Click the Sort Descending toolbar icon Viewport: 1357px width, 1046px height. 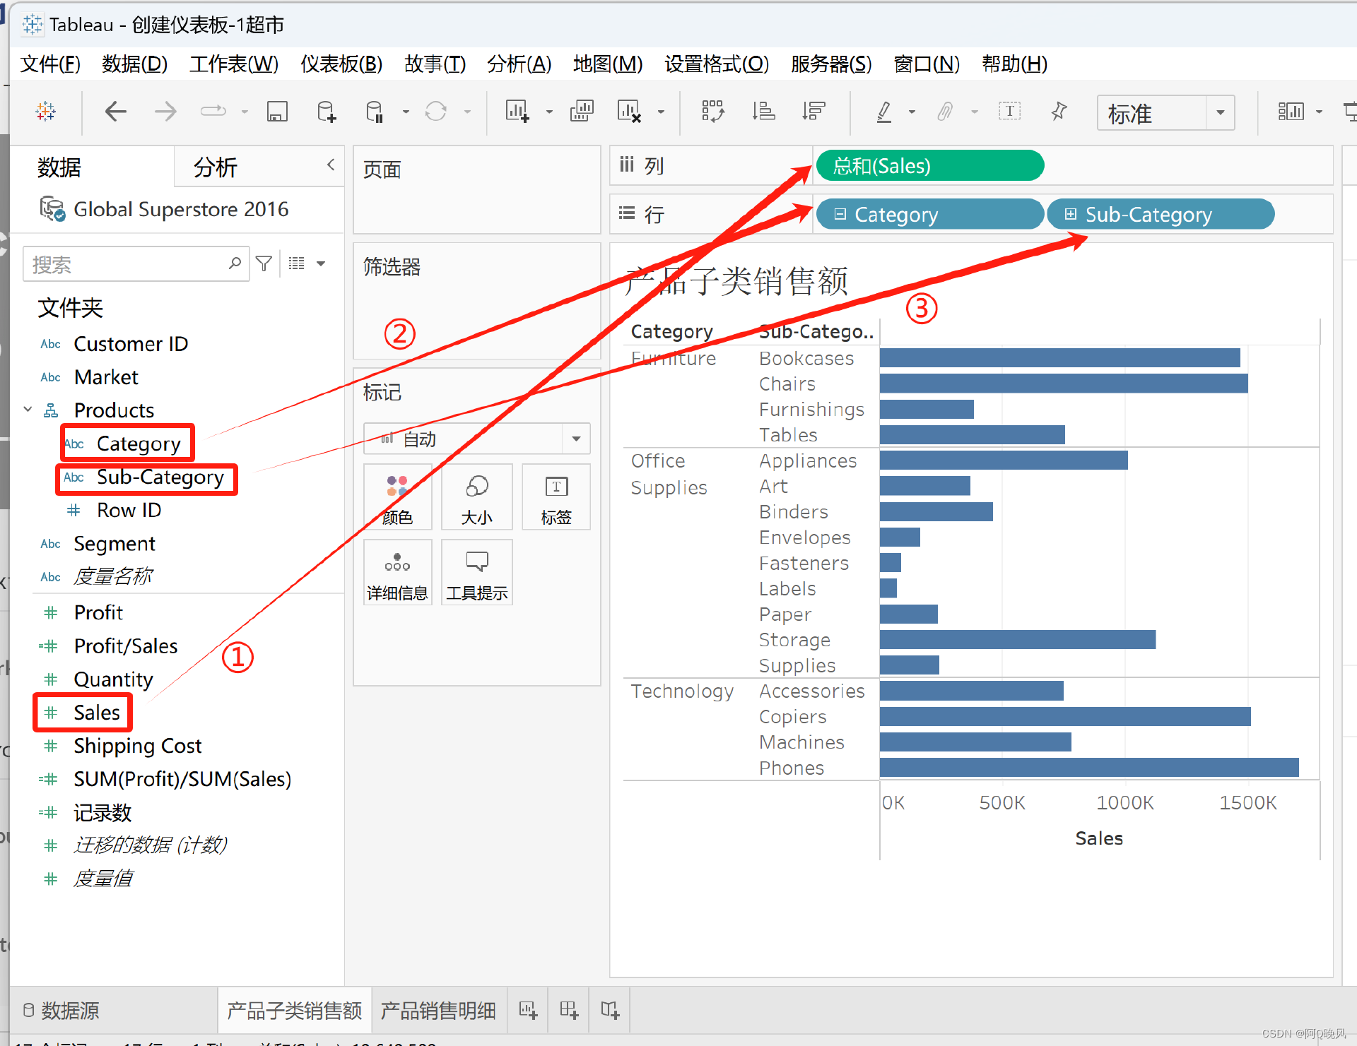(x=813, y=112)
